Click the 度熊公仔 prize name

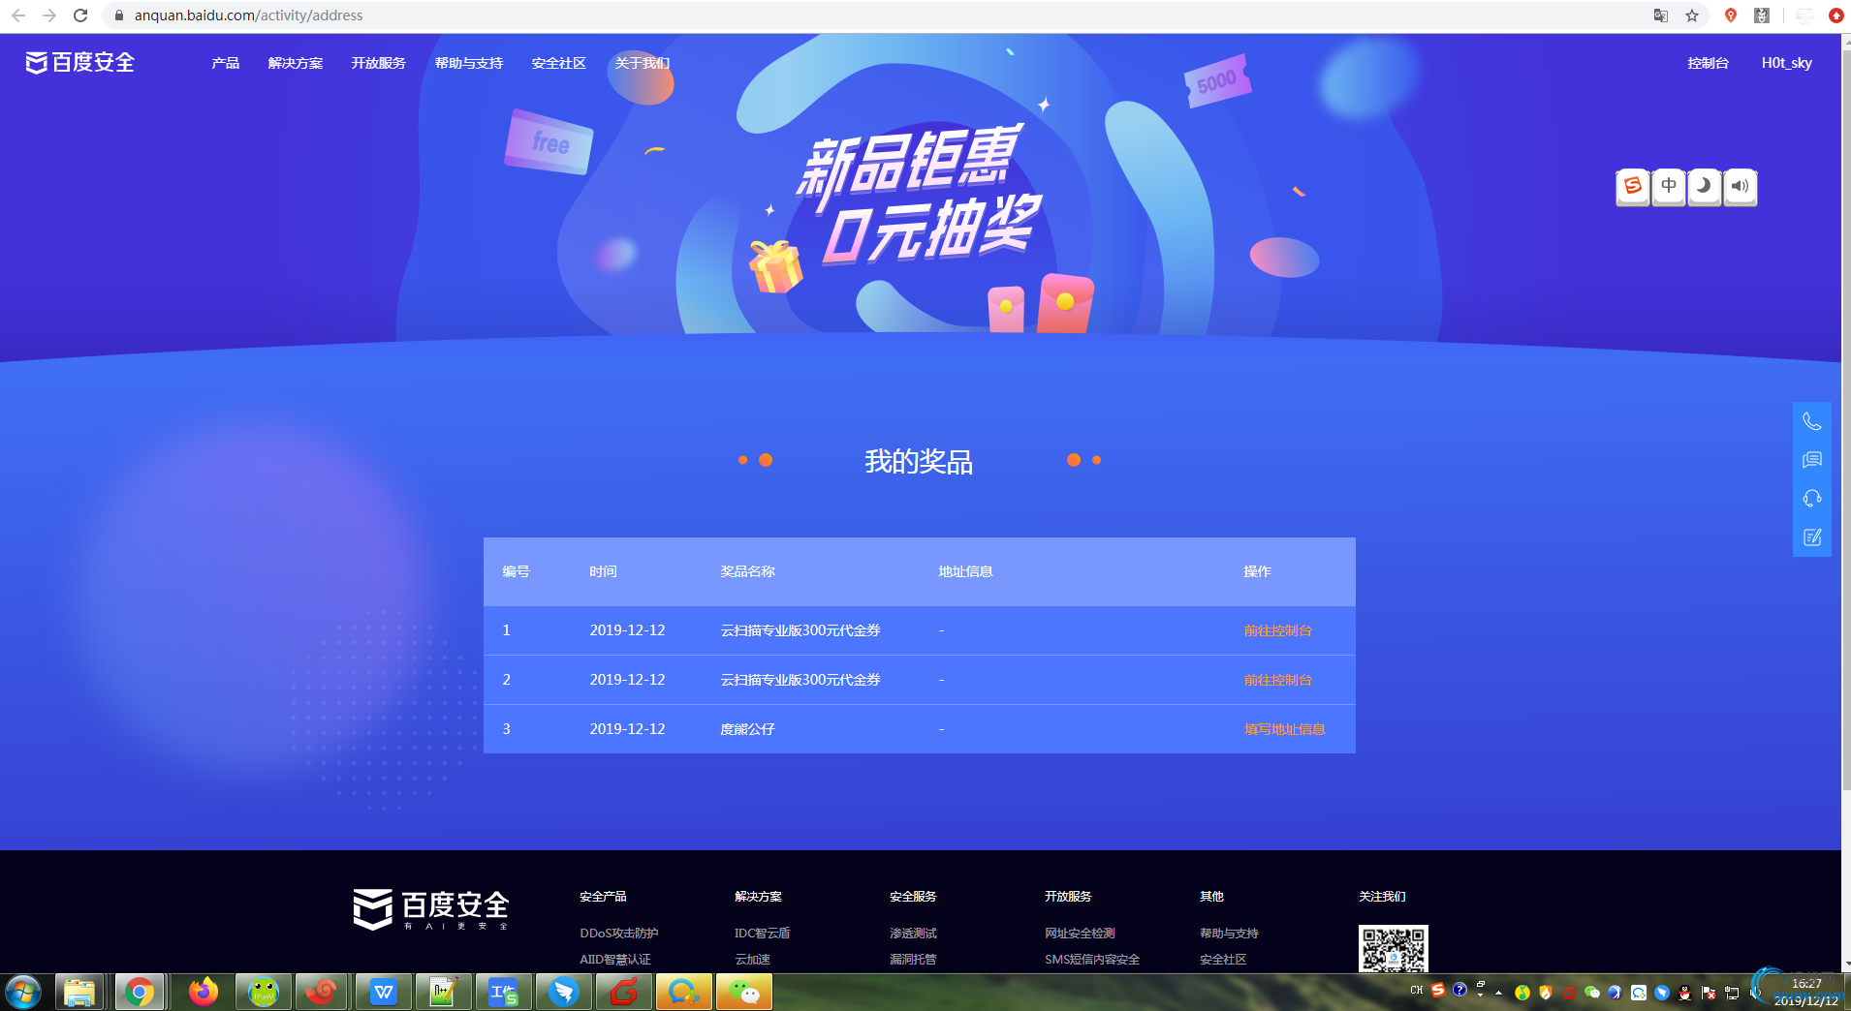tap(747, 729)
